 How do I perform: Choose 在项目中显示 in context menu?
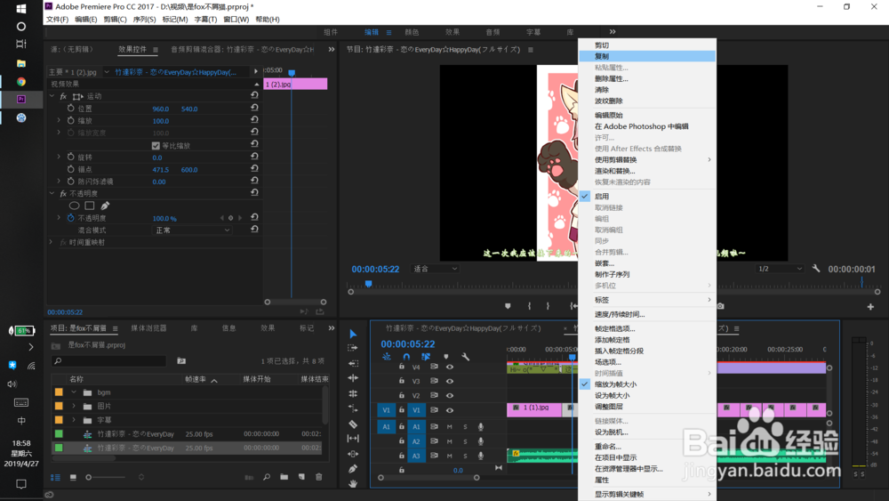(647, 457)
